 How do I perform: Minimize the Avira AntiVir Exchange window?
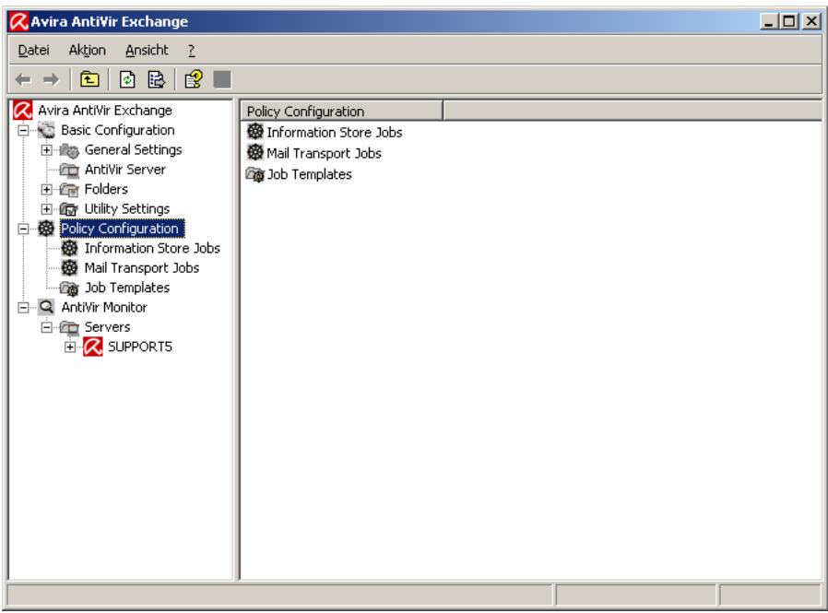coord(769,21)
